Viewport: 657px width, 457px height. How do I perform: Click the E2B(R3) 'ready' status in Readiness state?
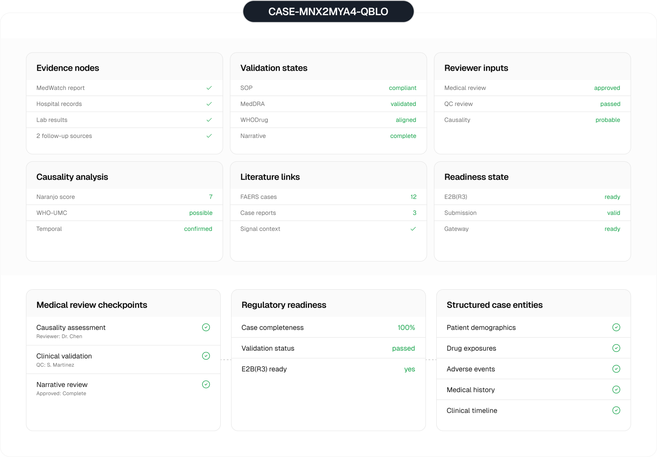click(x=612, y=197)
